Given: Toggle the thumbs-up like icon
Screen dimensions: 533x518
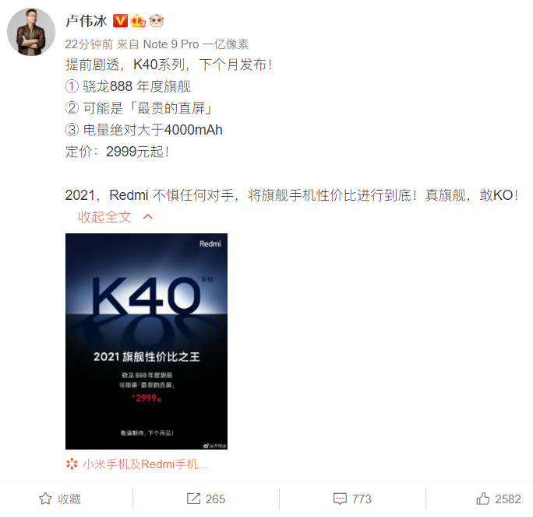Looking at the screenshot, I should click(482, 499).
